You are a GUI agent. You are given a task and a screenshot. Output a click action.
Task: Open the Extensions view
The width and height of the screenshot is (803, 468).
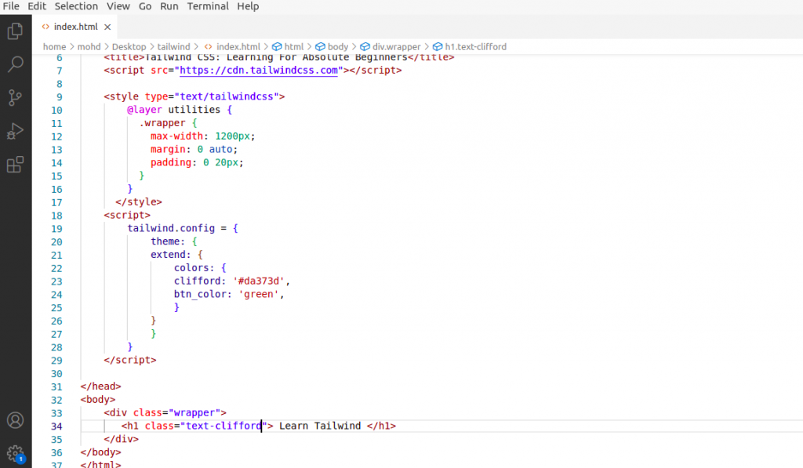[x=16, y=165]
